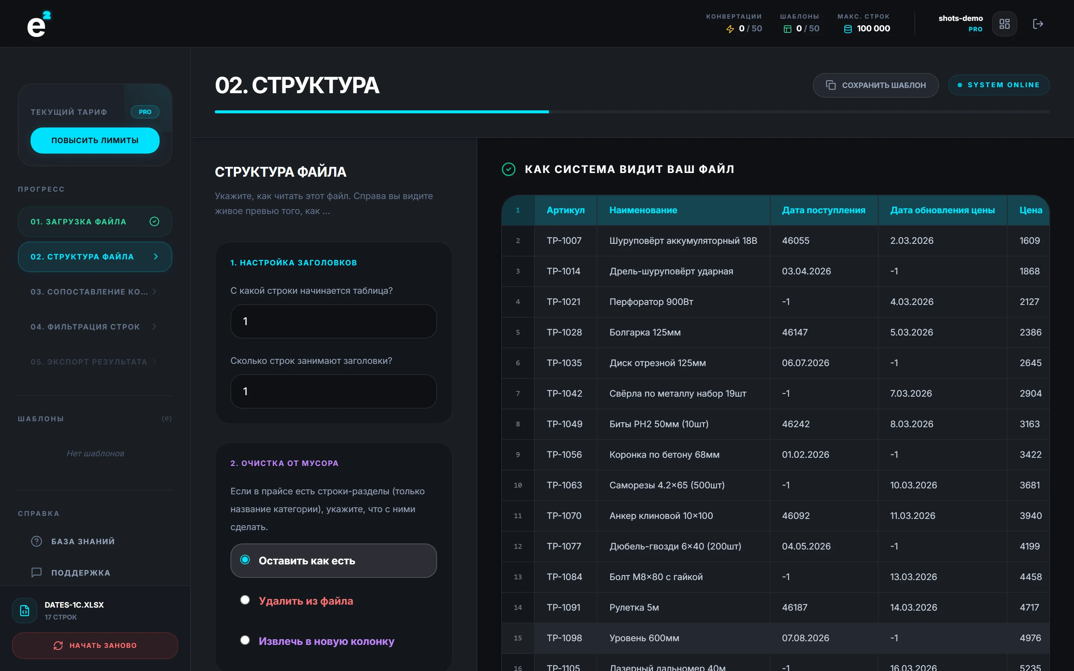The height and width of the screenshot is (671, 1074).
Task: Open the dashboard grid icon button
Action: [1004, 24]
